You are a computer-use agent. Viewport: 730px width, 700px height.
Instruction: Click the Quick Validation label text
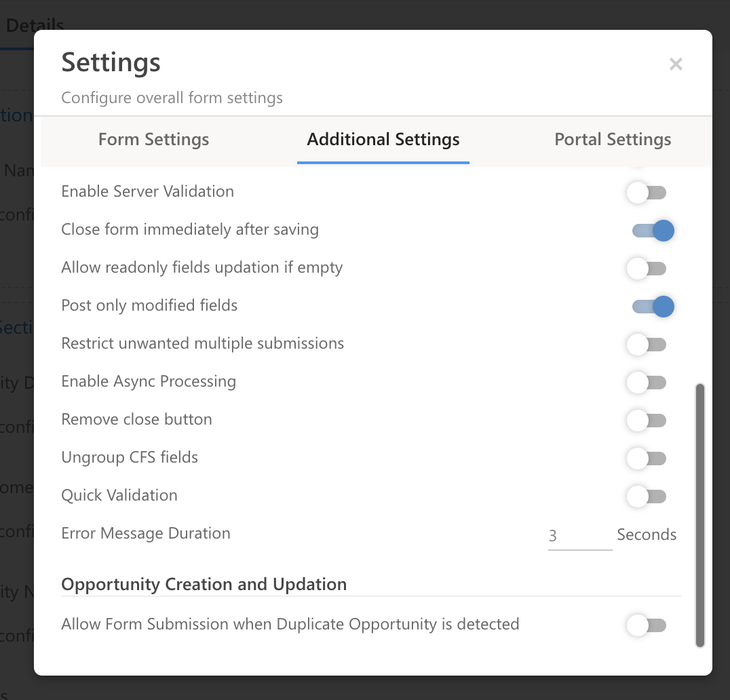[119, 495]
